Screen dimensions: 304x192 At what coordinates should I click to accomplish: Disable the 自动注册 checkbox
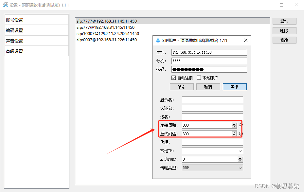174,78
